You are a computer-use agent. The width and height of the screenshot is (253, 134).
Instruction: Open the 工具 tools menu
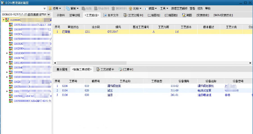click(x=164, y=8)
